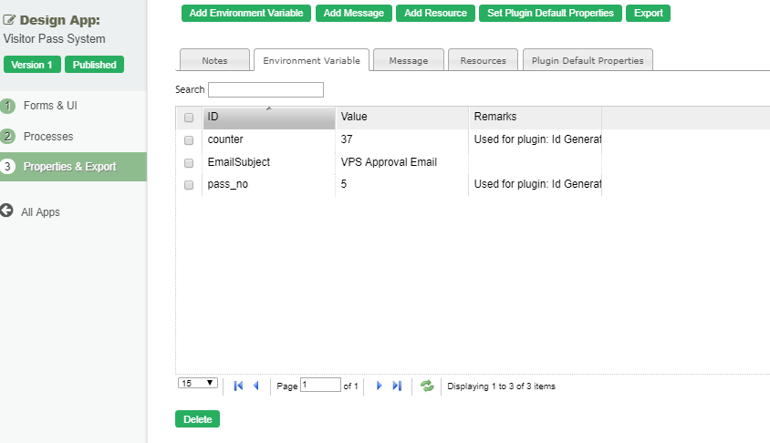Switch to the Message tab
Screen dimensions: 770x443
coord(408,60)
